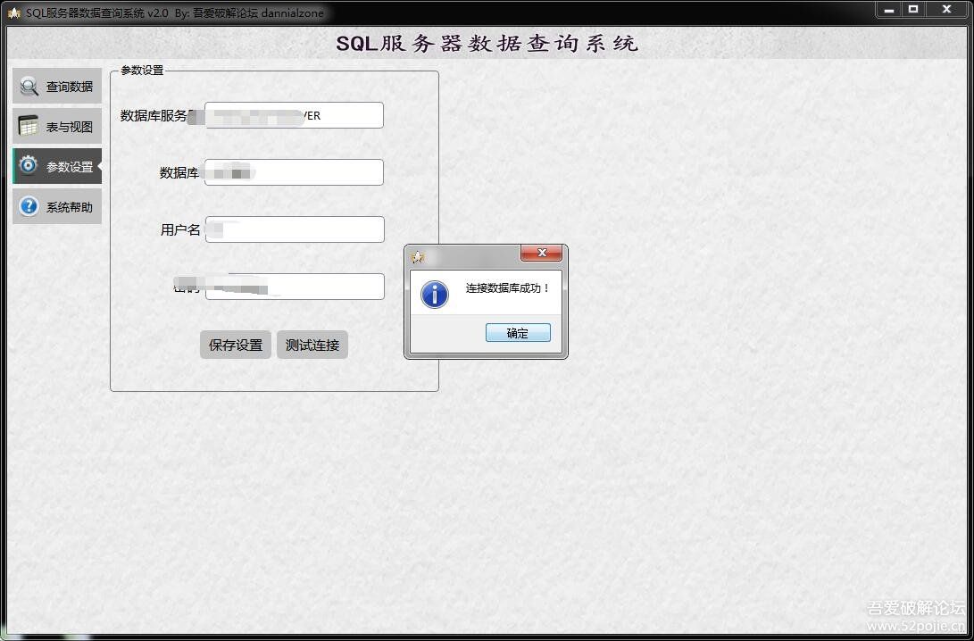974x641 pixels.
Task: Confirm the dialog with 确定
Action: click(x=518, y=333)
